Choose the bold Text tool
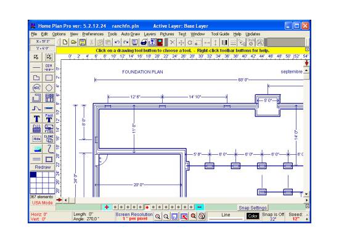Viewport: 339px width, 243px height. pyautogui.click(x=36, y=118)
